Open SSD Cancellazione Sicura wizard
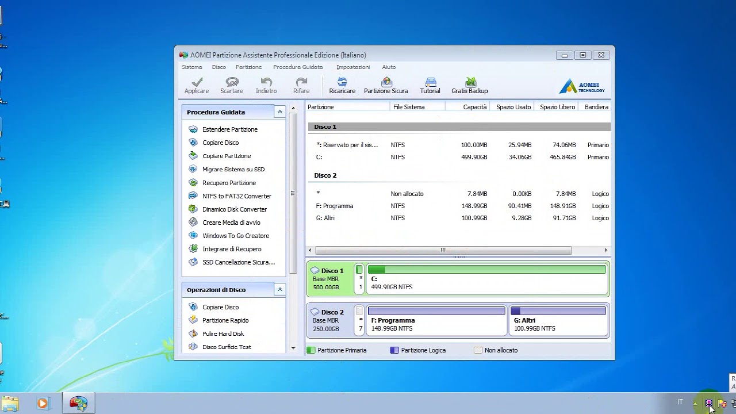The height and width of the screenshot is (414, 736). pyautogui.click(x=239, y=262)
